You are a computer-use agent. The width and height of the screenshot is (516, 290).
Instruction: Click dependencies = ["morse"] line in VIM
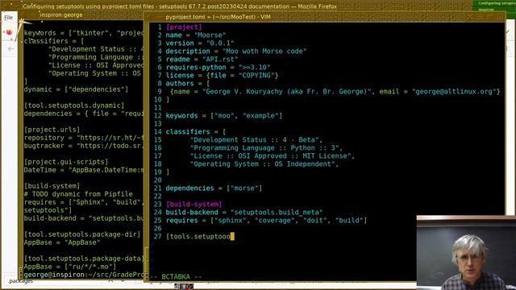coord(214,188)
